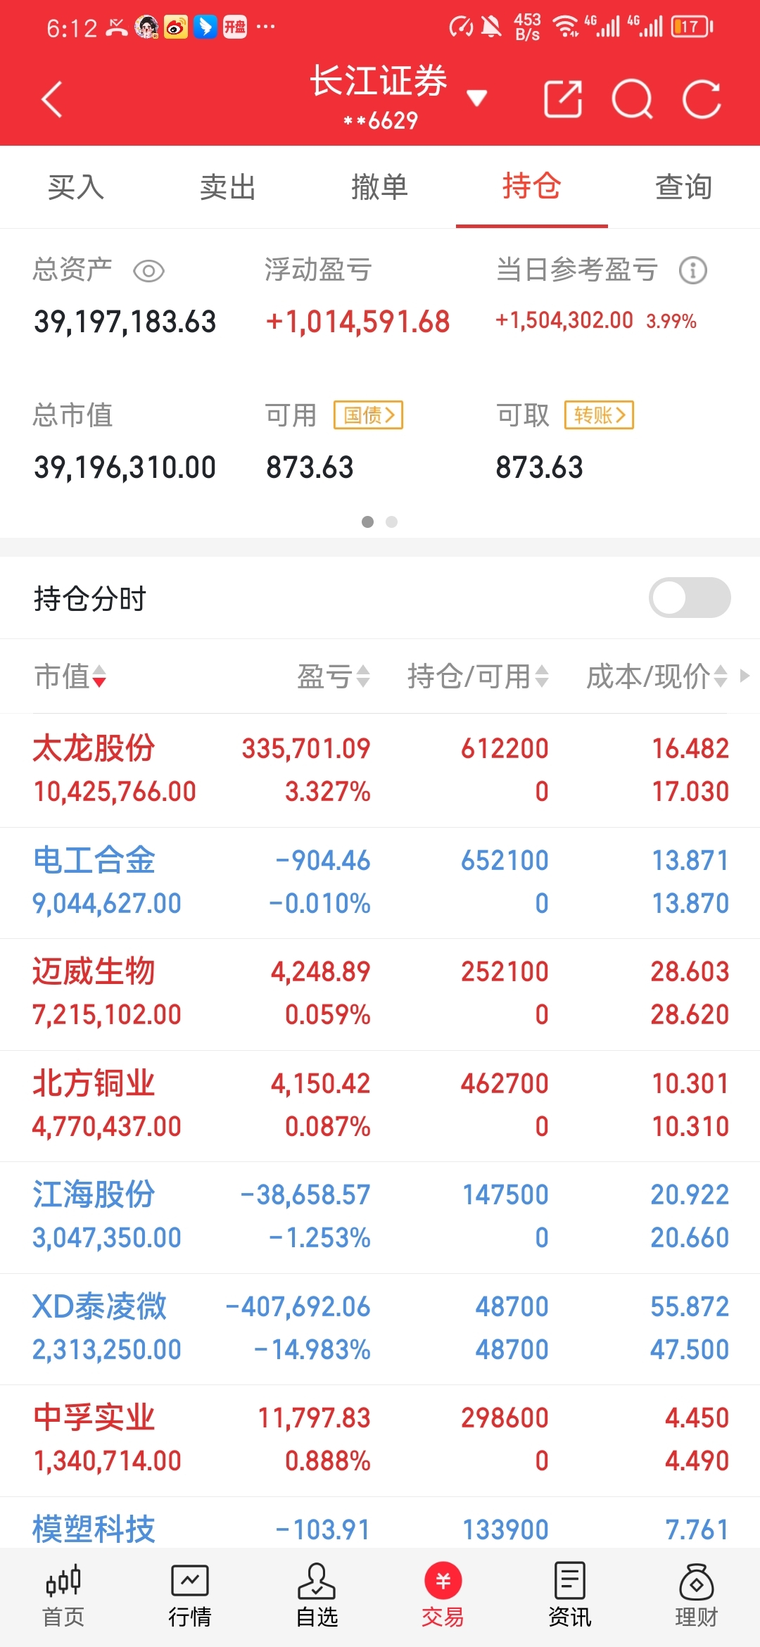Sort by 盈亏 column arrows
This screenshot has height=1647, width=760.
334,676
